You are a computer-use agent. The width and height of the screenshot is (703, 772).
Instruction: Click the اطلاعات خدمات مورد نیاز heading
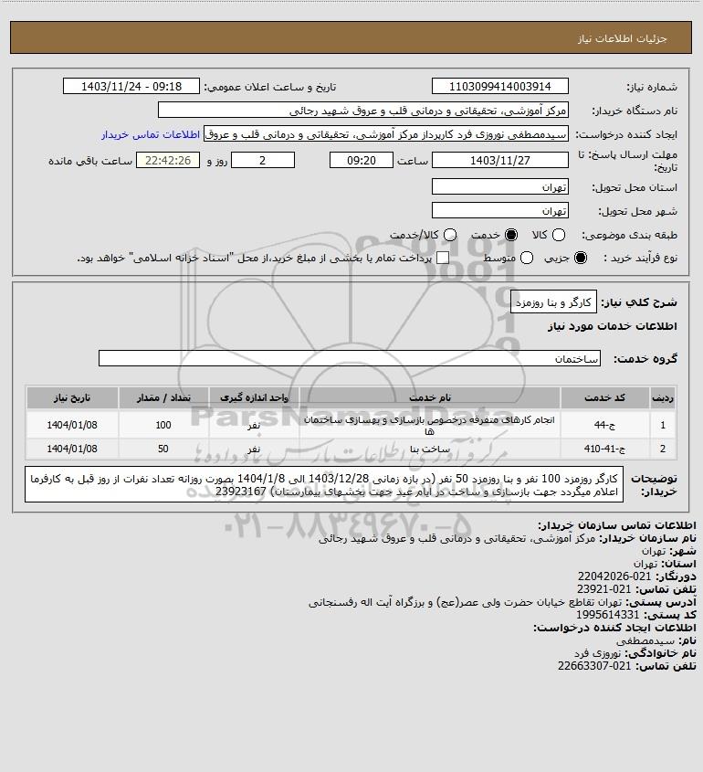(613, 326)
